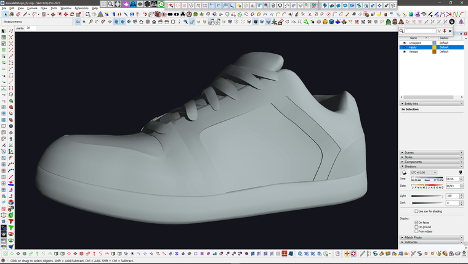Viewport: 468px width, 264px height.
Task: Switch to the planta scene tab
Action: pos(20,28)
